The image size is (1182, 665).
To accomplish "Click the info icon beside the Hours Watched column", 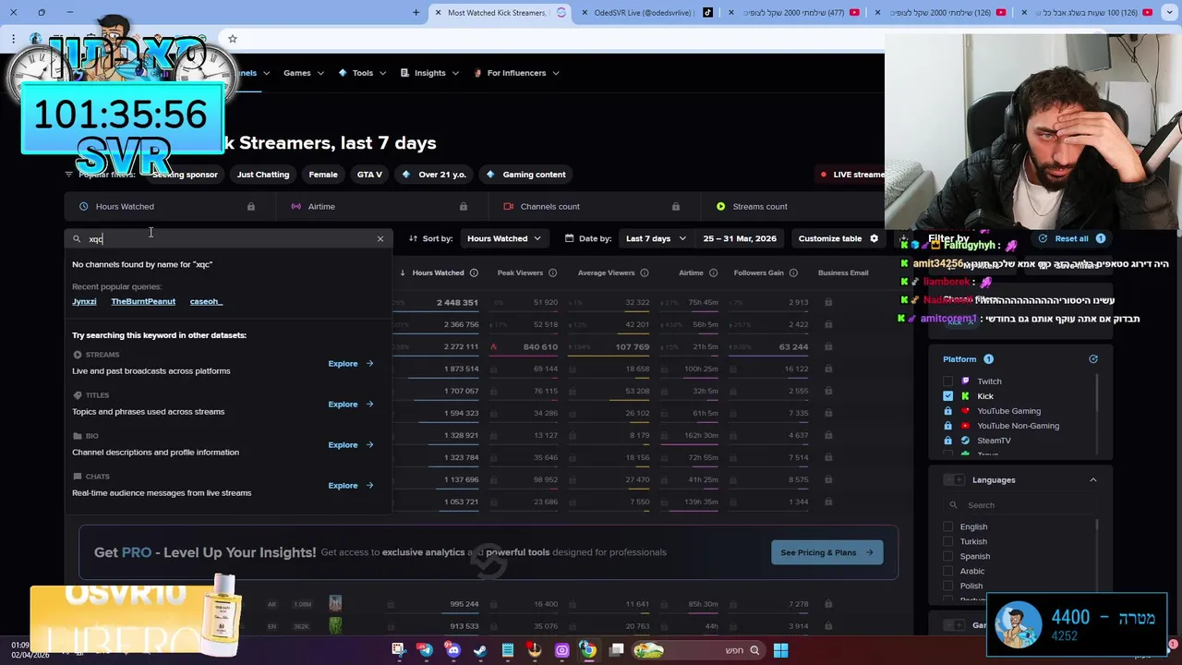I will pyautogui.click(x=474, y=272).
